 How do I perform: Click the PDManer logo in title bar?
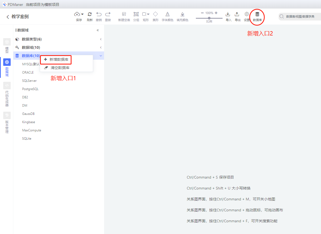click(x=5, y=4)
